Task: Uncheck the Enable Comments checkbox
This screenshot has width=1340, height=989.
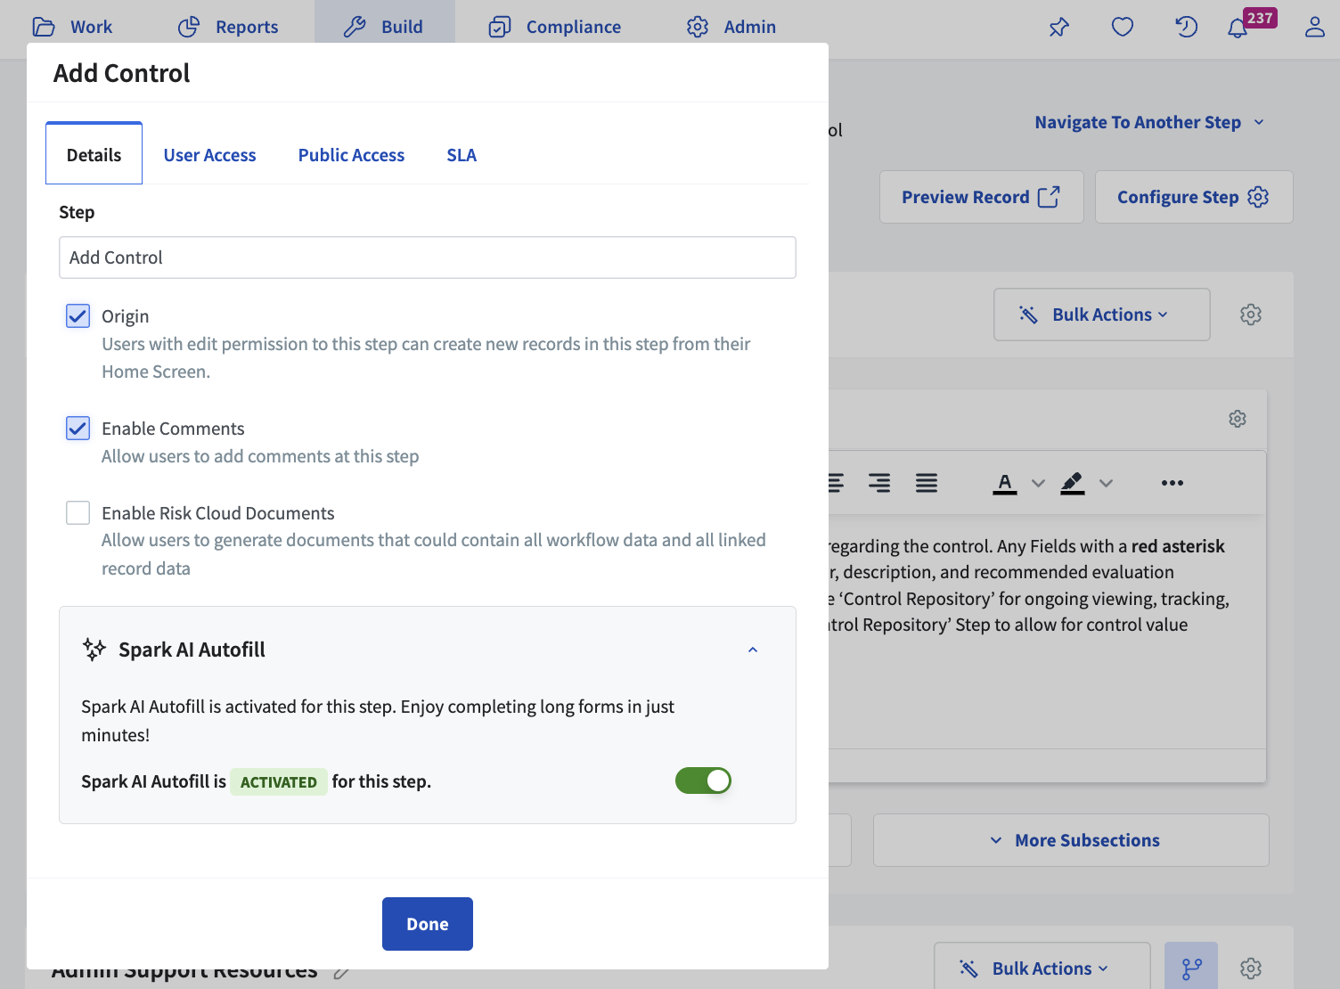Action: pyautogui.click(x=78, y=429)
